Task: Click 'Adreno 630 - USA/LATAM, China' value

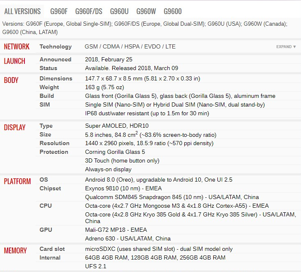Action: point(128,238)
